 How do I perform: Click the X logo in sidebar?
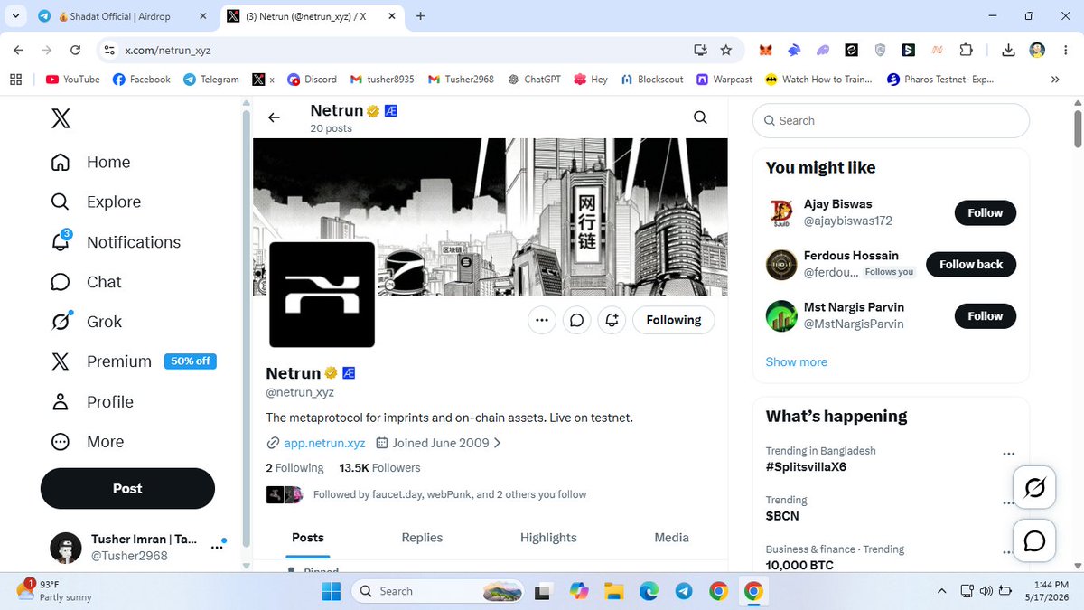[x=61, y=118]
